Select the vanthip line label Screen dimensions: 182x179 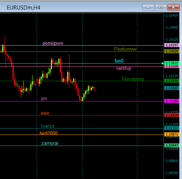coord(124,68)
